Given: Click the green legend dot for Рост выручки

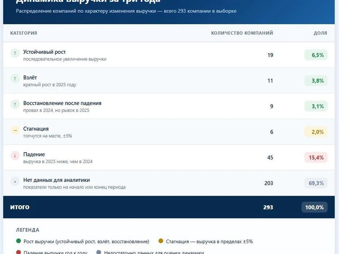Looking at the screenshot, I should [19, 241].
